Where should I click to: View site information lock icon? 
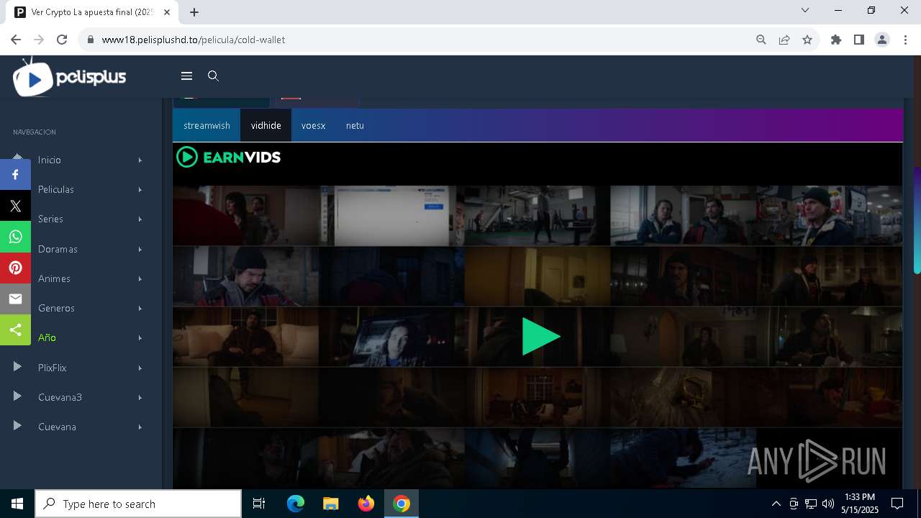click(90, 40)
